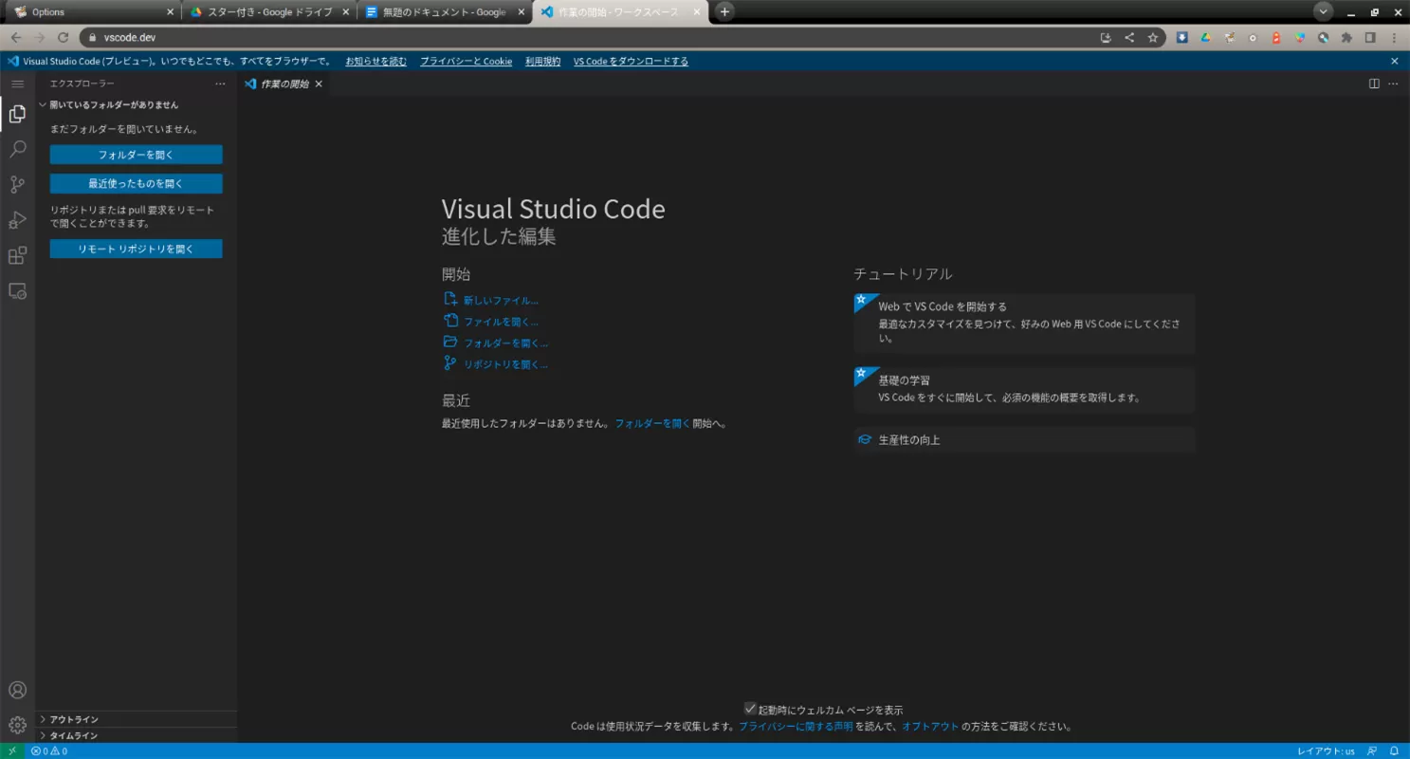The height and width of the screenshot is (759, 1410).
Task: Expand the アウトライン section
Action: (x=74, y=719)
